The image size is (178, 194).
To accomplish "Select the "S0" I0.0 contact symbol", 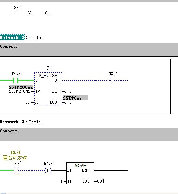I will click(16, 170).
